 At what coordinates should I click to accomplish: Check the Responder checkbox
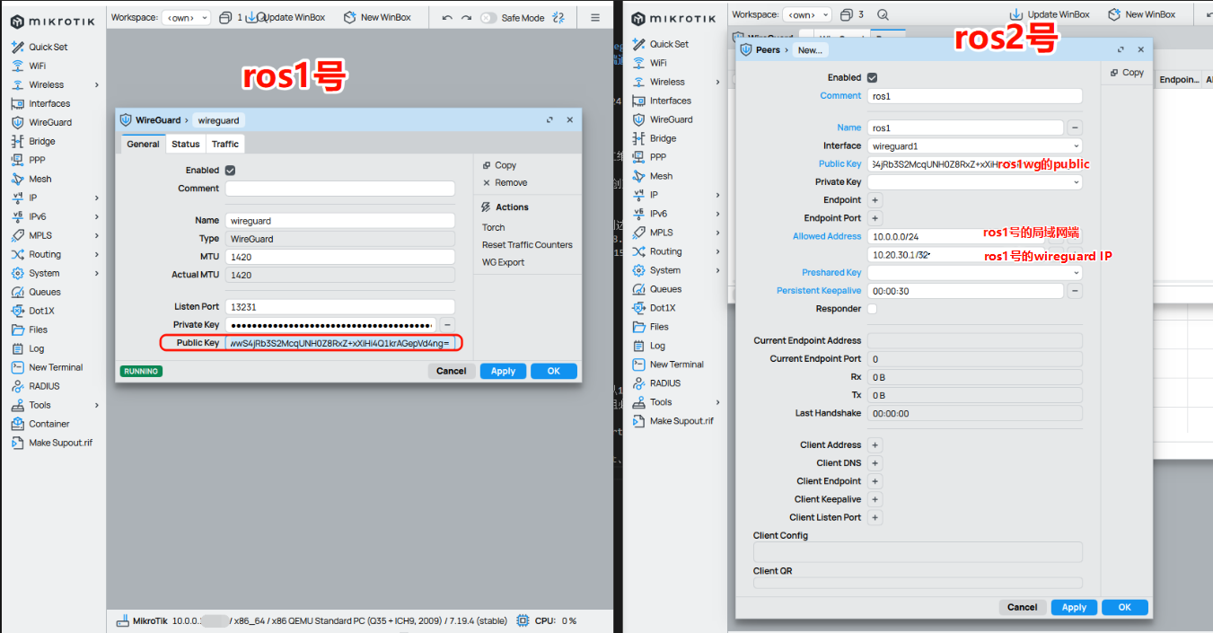pos(872,309)
